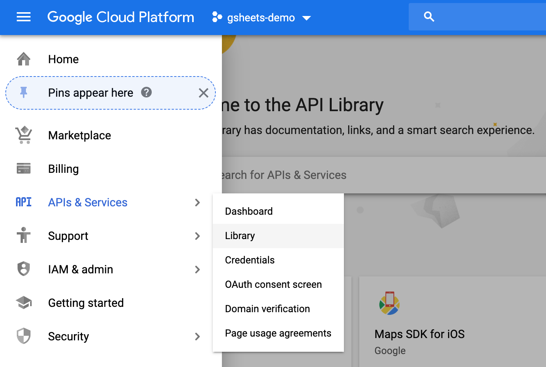Select the Getting started graduation cap icon
546x367 pixels.
[24, 302]
